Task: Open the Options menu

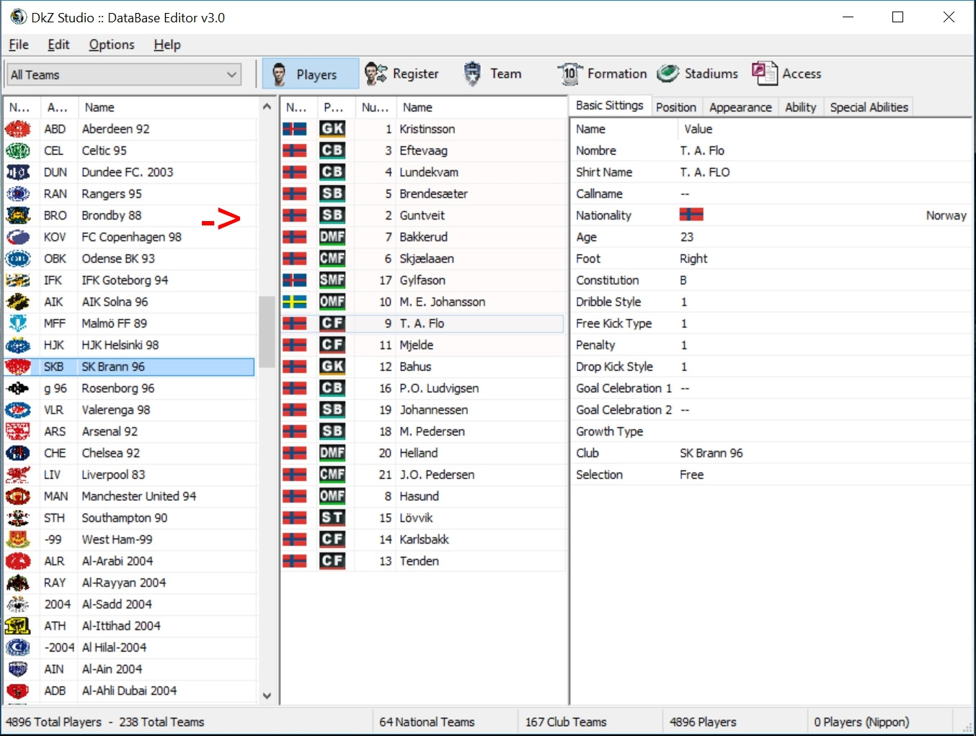Action: coord(112,45)
